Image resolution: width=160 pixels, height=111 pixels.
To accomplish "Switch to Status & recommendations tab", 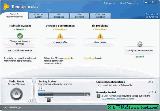I will pos(14,15).
